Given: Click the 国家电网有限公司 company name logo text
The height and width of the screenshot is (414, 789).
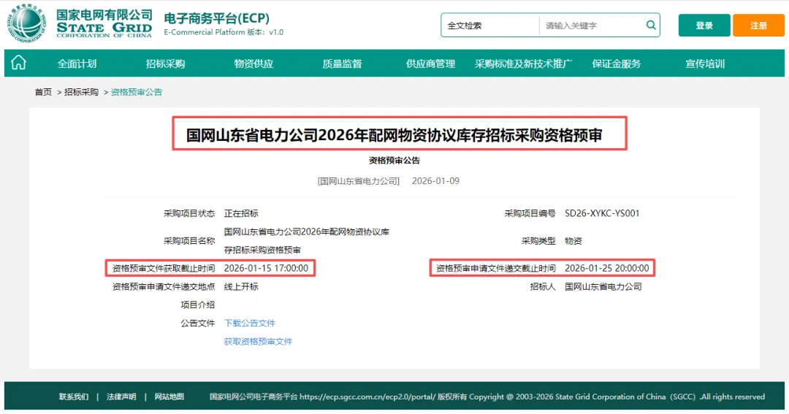Looking at the screenshot, I should point(104,15).
